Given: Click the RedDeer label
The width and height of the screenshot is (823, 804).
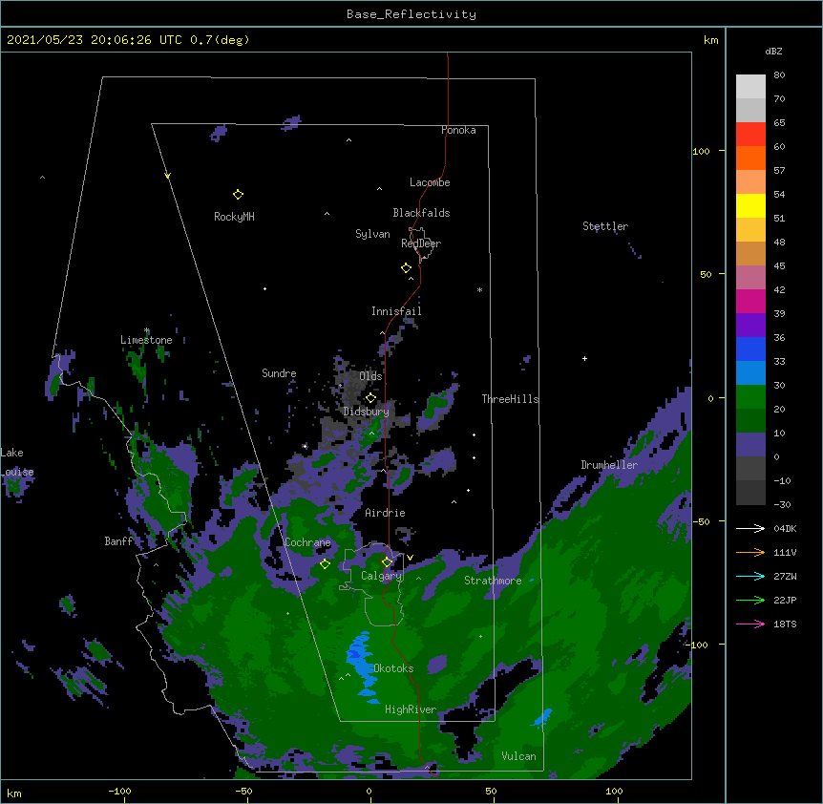Looking at the screenshot, I should [421, 243].
